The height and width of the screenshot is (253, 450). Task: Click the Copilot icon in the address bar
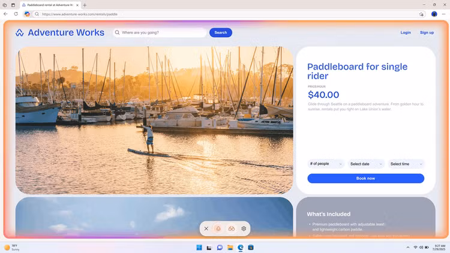point(28,14)
